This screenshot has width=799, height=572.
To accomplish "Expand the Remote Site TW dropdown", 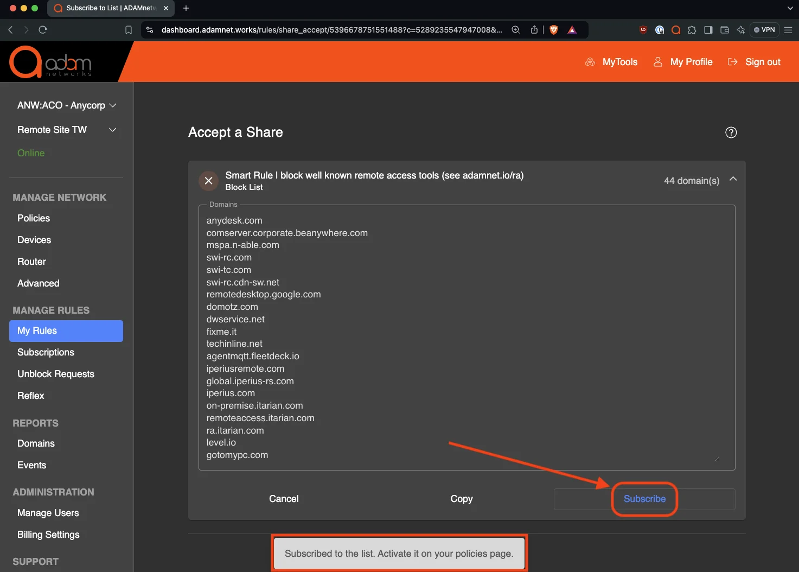I will tap(67, 130).
